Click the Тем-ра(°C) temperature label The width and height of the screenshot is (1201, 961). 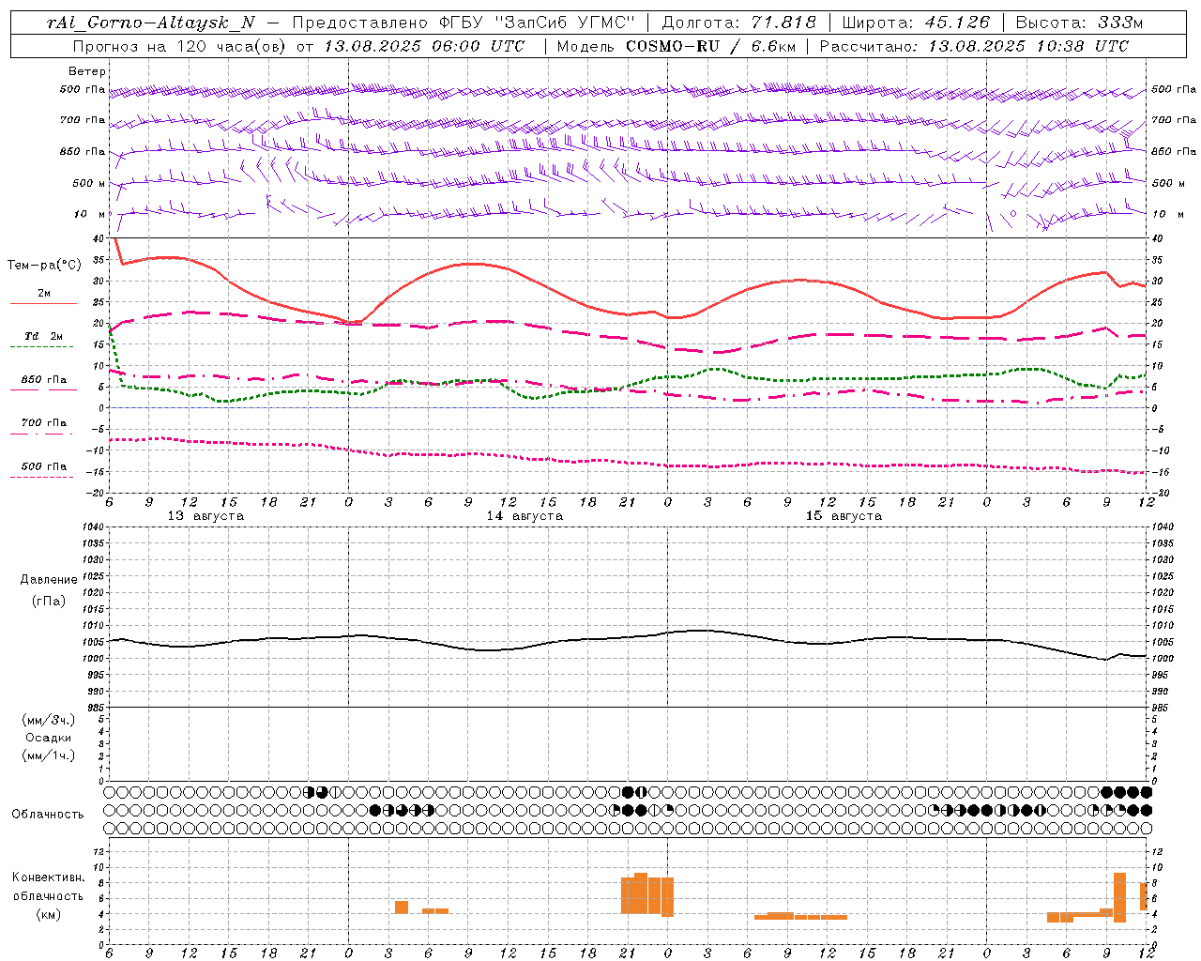click(44, 266)
